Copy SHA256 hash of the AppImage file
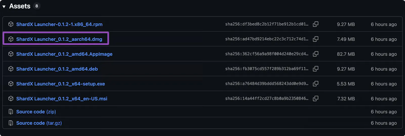The width and height of the screenshot is (405, 136). click(x=315, y=54)
